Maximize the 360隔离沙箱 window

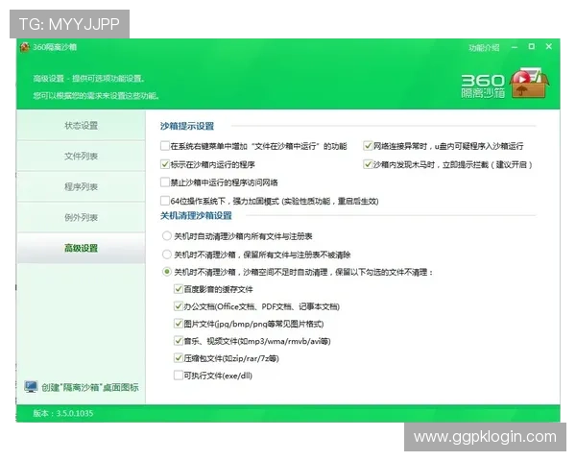(532, 46)
